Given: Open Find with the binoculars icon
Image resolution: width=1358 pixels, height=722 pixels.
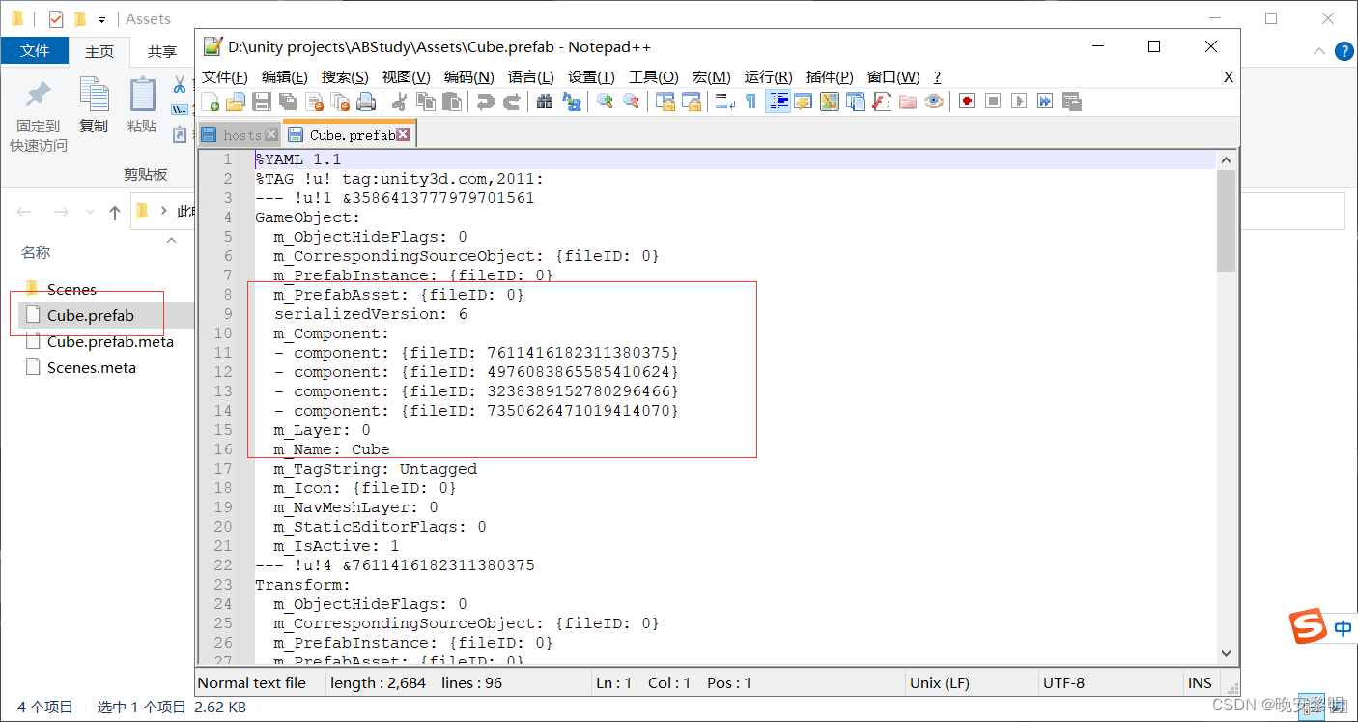Looking at the screenshot, I should click(545, 101).
